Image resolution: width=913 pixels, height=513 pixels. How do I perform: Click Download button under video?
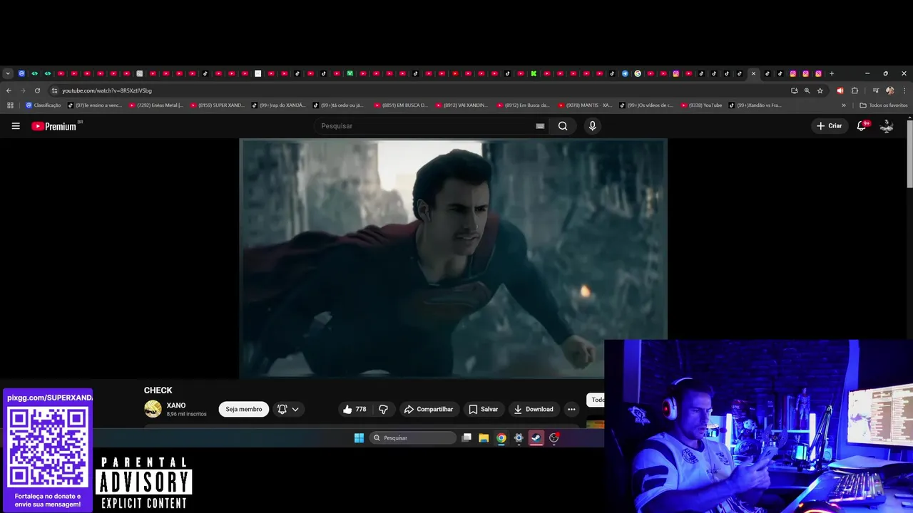(534, 409)
